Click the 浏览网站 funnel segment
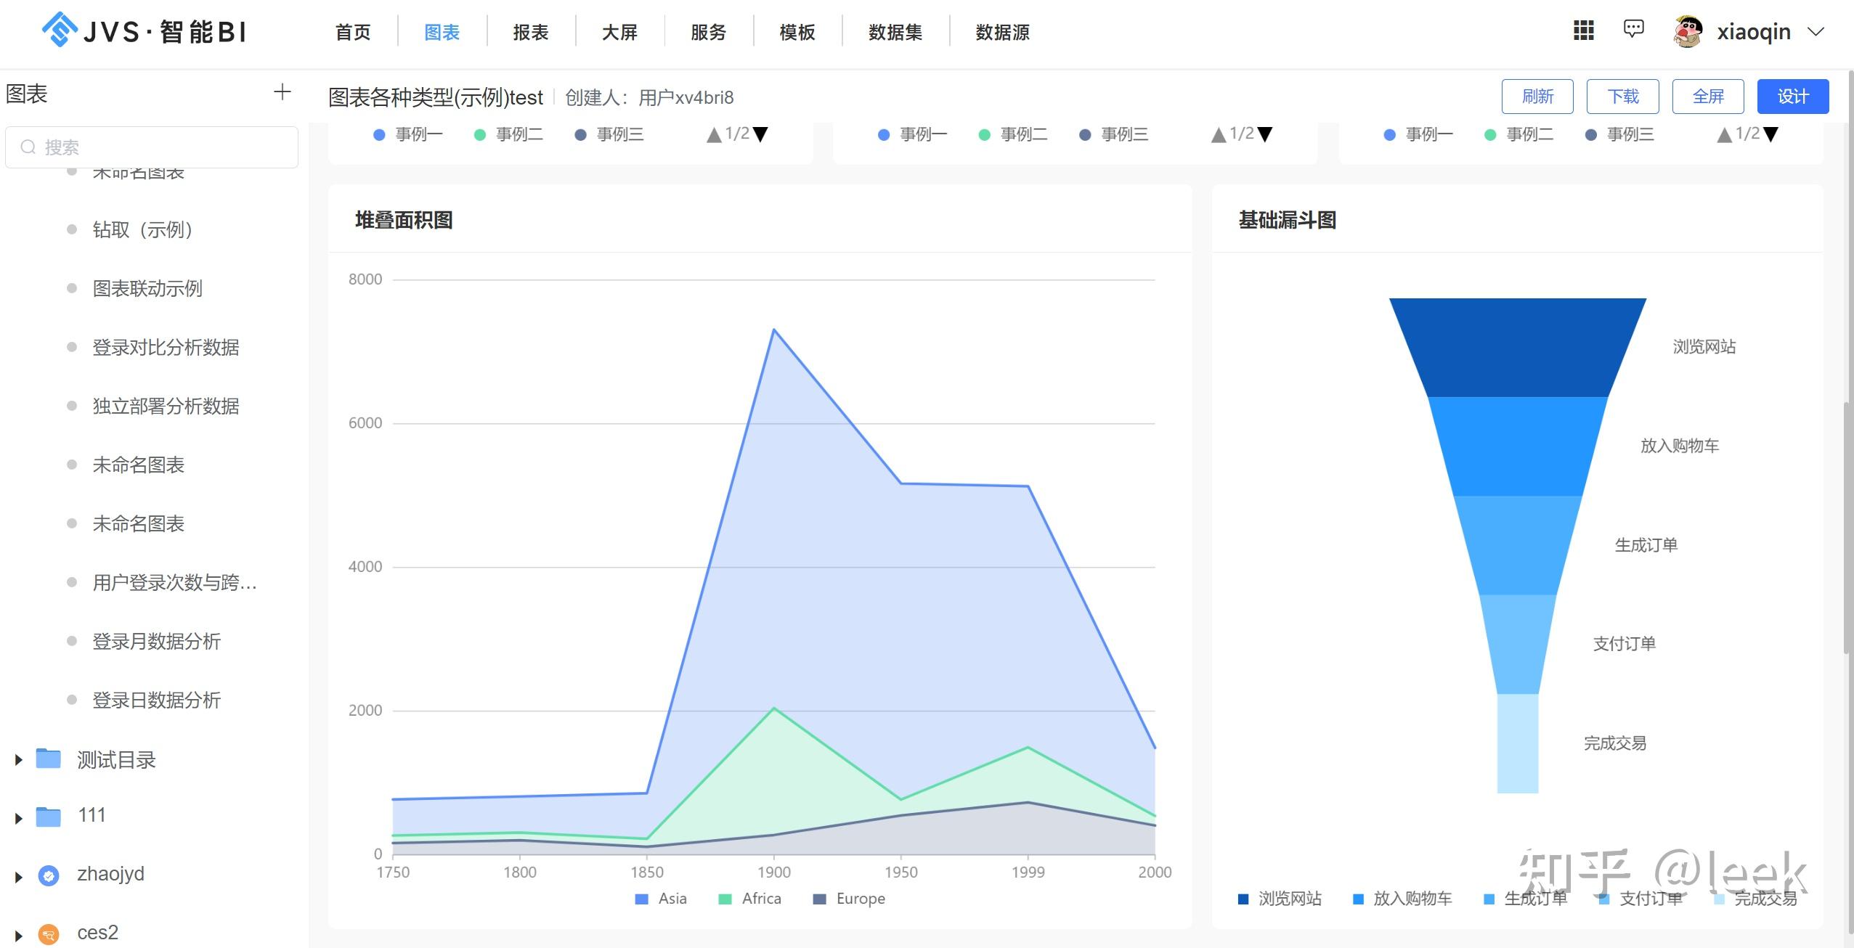 (x=1518, y=347)
